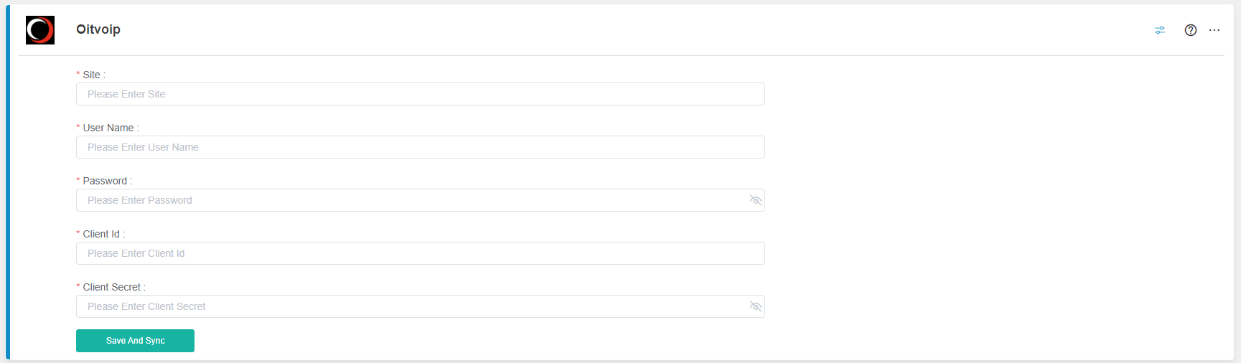Show the Password field value
The image size is (1241, 363).
point(755,200)
